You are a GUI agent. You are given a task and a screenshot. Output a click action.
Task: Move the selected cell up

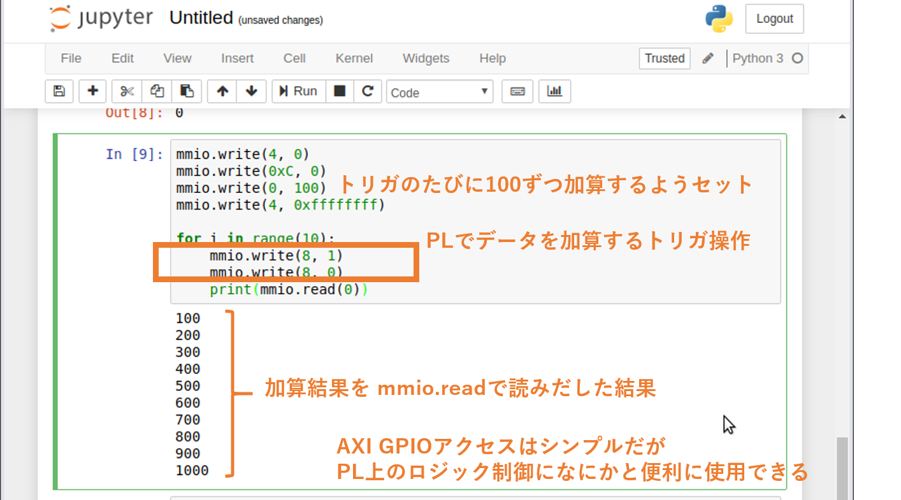click(x=221, y=91)
